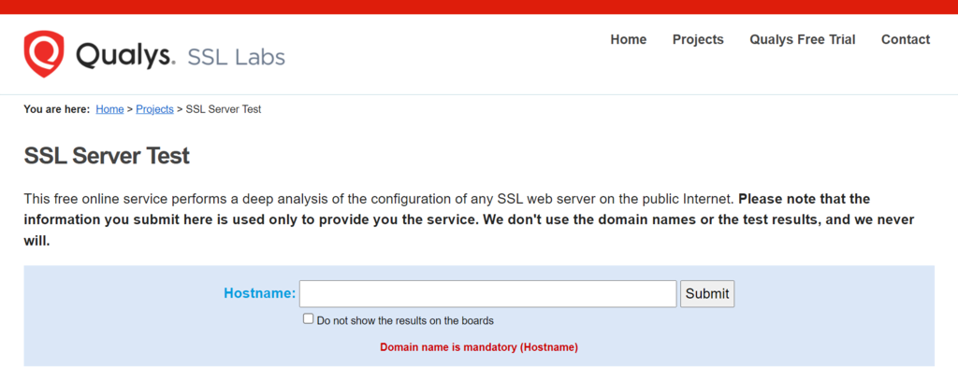Image resolution: width=958 pixels, height=380 pixels.
Task: Go to Qualys Free Trial page
Action: (802, 39)
